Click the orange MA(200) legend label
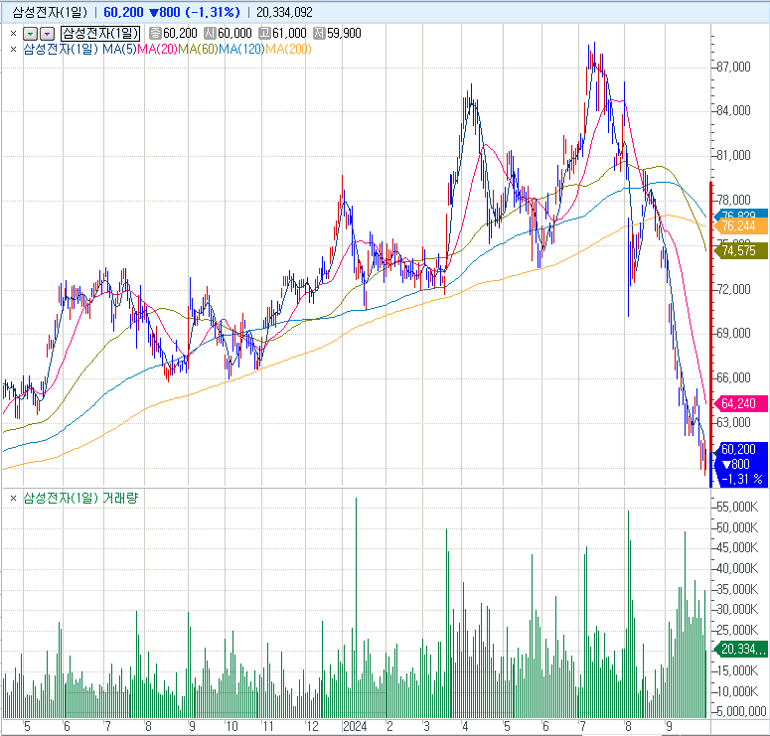 (288, 49)
